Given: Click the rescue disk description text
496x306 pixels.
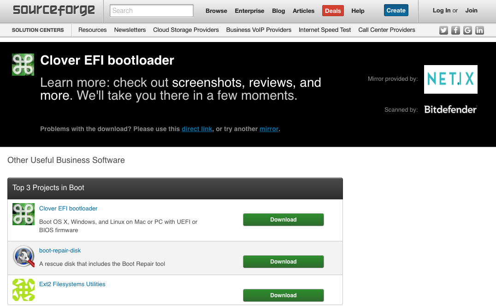Looking at the screenshot, I should (x=102, y=264).
